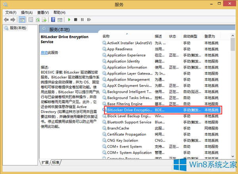Open the 操作(A) menu

coord(27,13)
